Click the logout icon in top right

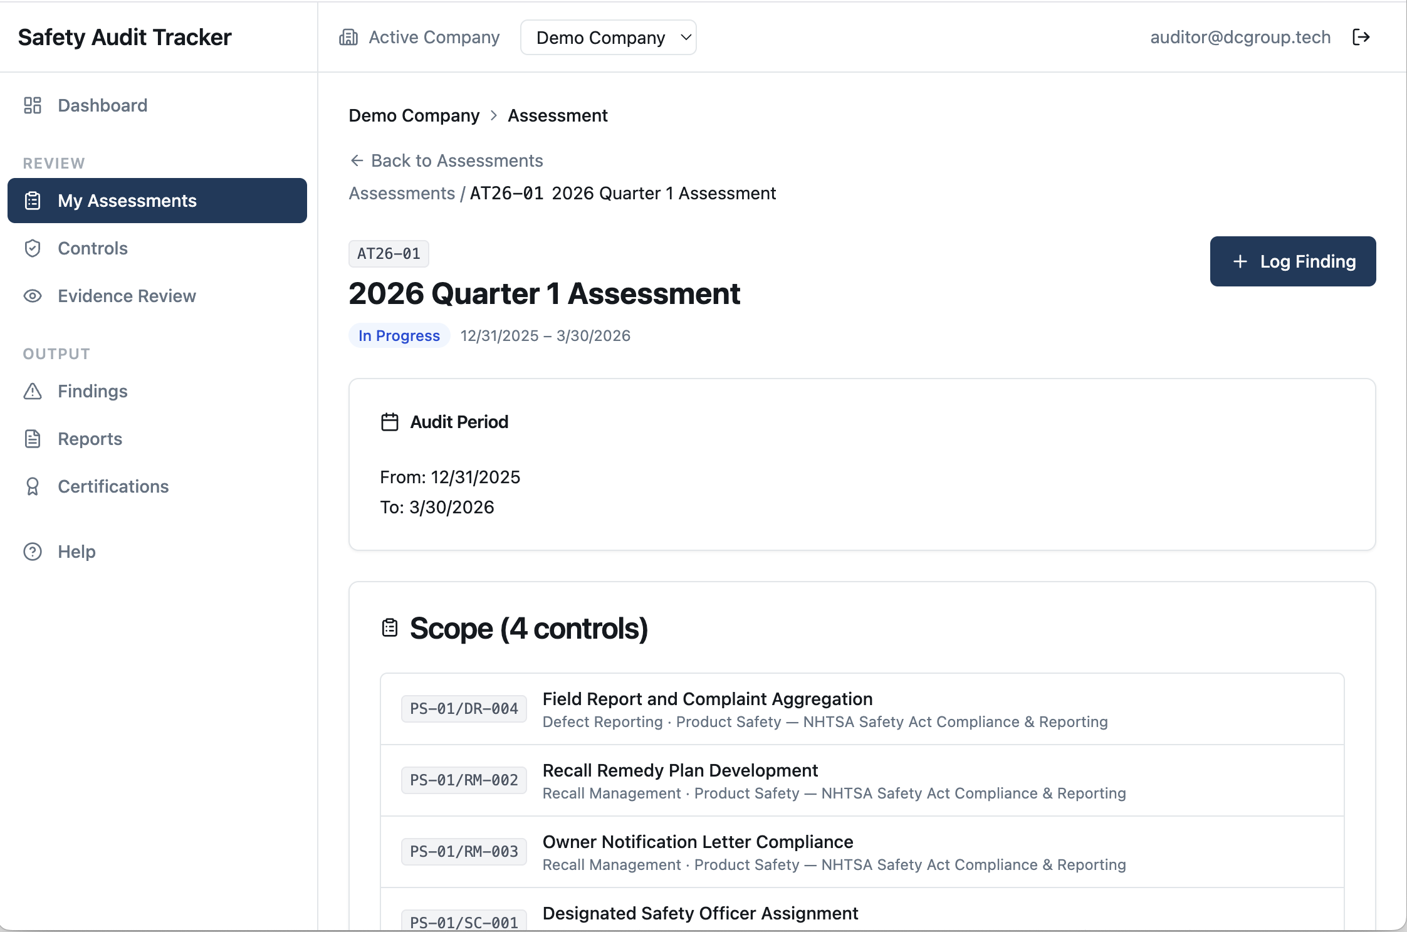click(1361, 37)
